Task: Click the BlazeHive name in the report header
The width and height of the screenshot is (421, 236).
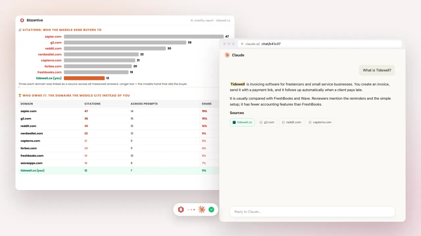Action: point(35,20)
